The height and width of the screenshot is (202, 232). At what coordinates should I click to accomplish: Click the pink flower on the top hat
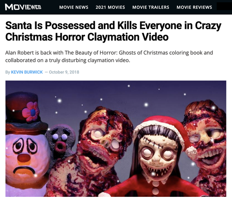coord(31,111)
